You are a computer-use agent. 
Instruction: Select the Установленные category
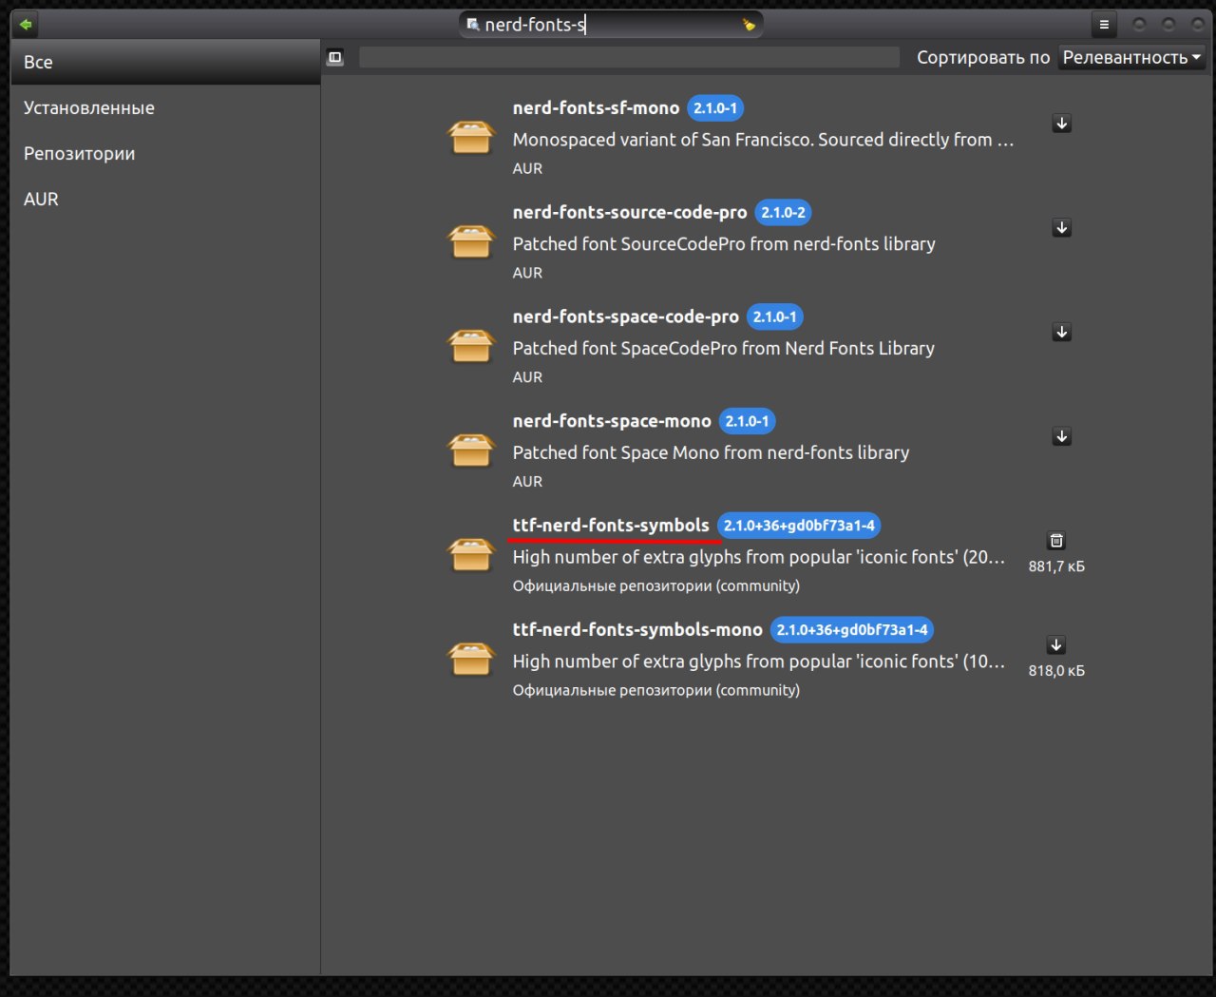click(x=165, y=107)
